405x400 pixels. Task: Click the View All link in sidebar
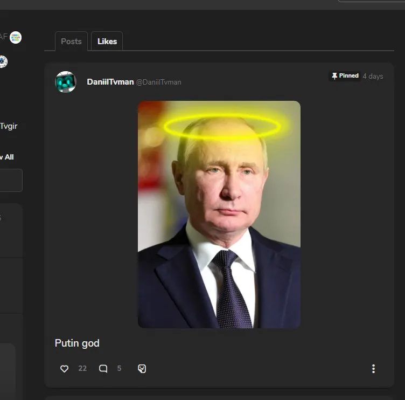6,157
